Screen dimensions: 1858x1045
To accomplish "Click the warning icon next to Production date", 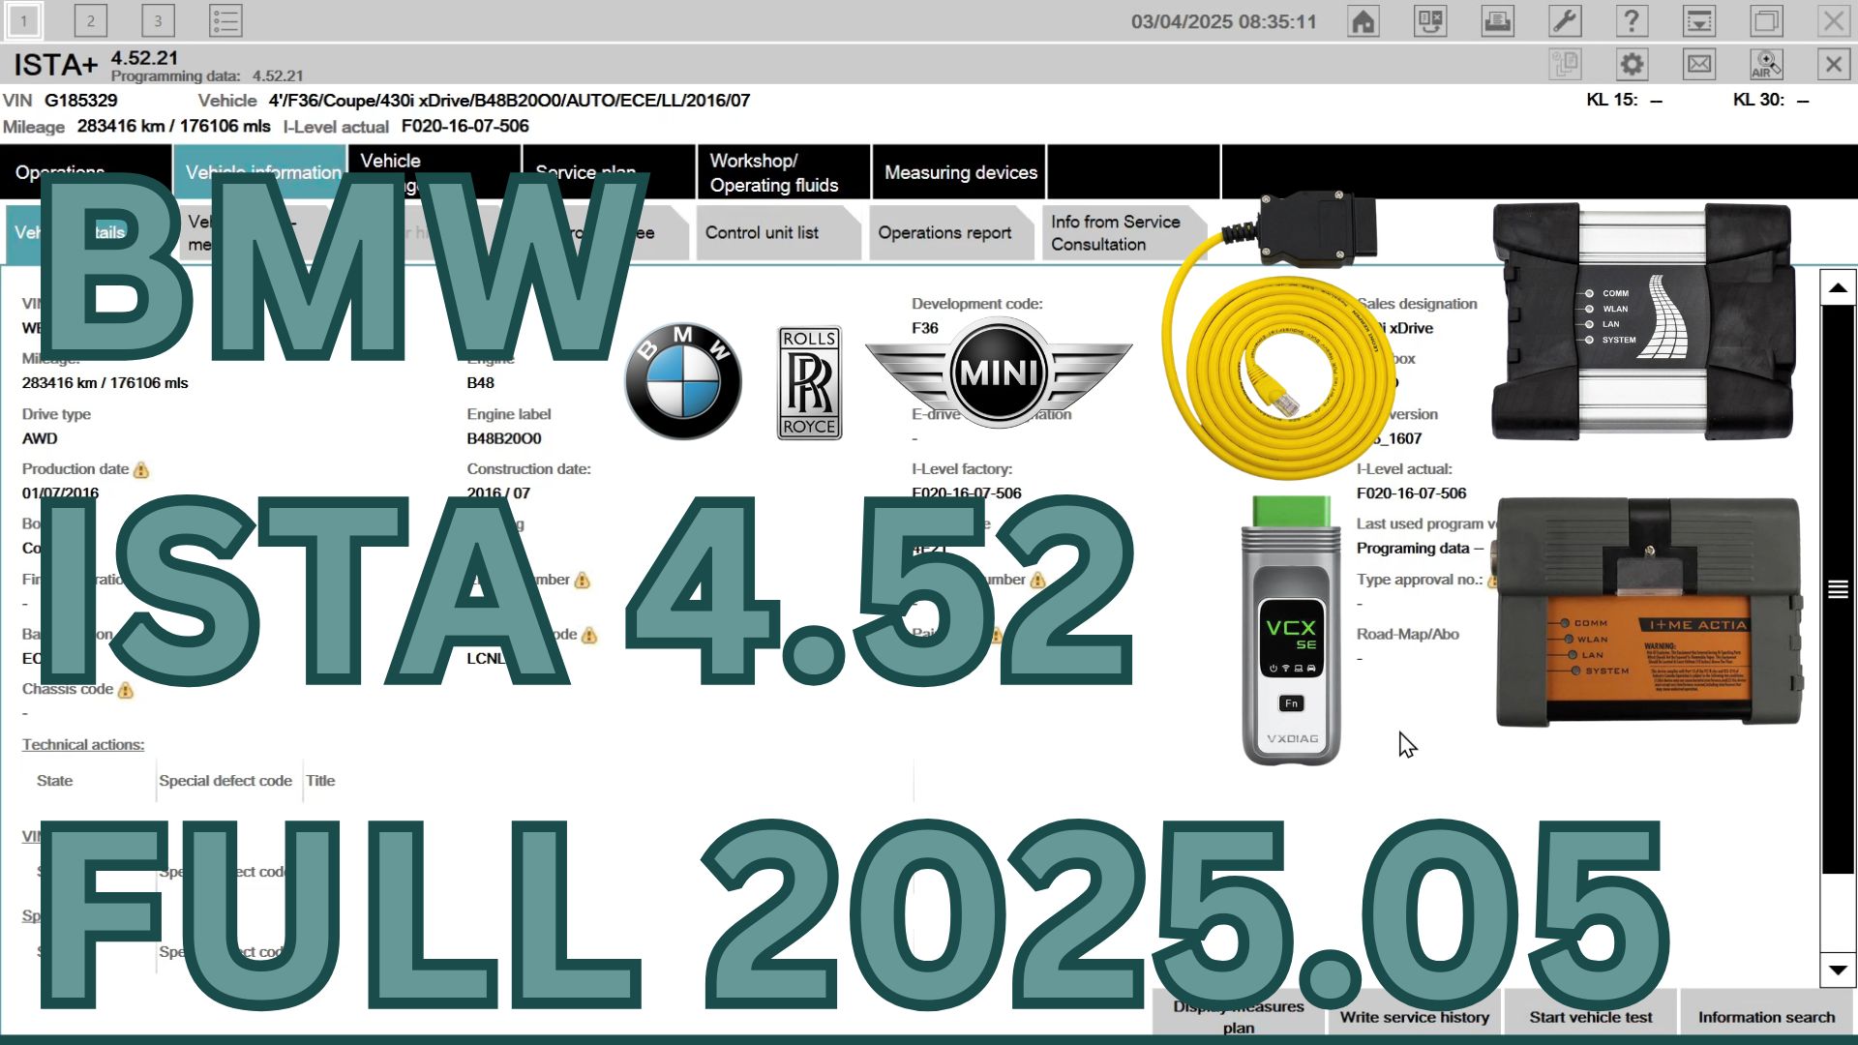I will click(141, 470).
